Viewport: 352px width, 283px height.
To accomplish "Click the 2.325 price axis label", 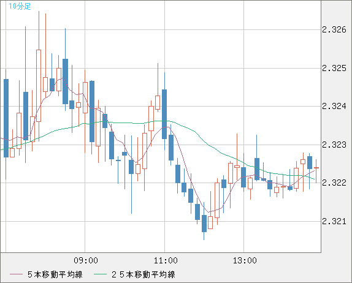I will coord(334,68).
